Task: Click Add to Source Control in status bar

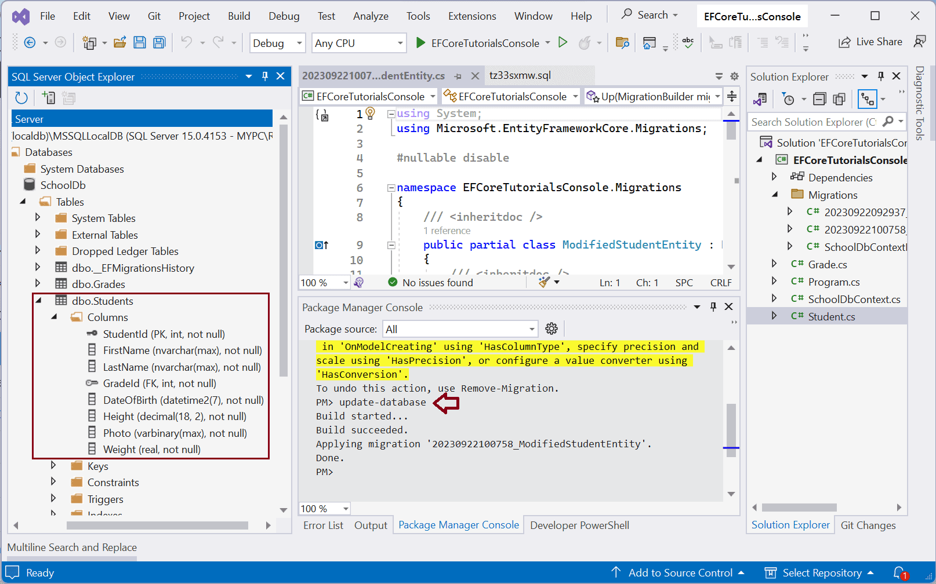Action: pyautogui.click(x=677, y=572)
